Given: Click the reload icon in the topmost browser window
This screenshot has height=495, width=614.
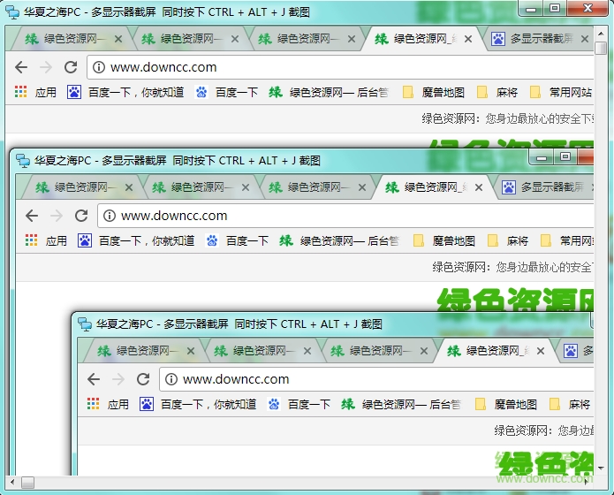Looking at the screenshot, I should click(x=71, y=67).
